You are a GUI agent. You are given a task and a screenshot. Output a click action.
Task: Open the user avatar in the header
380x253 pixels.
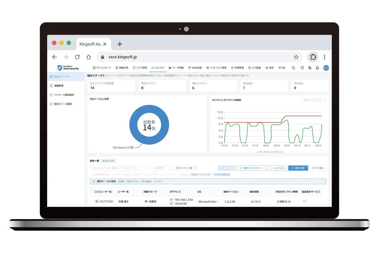[326, 68]
